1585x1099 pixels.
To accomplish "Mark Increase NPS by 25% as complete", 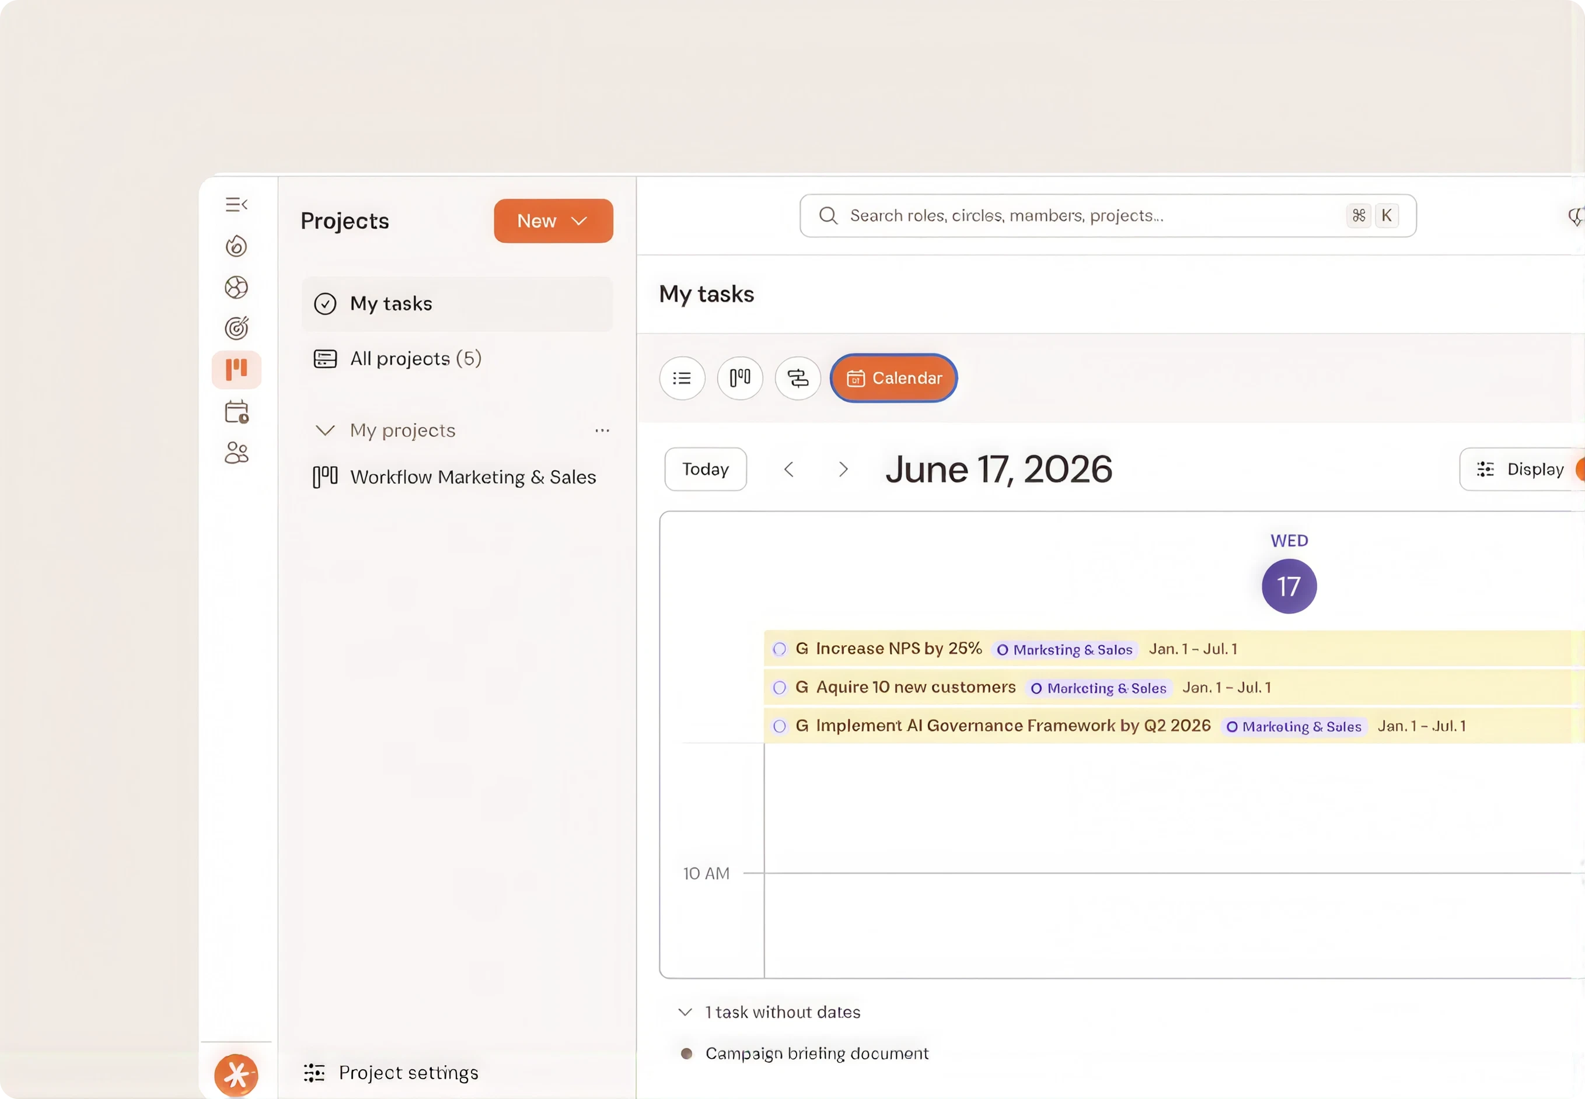I will pos(780,649).
